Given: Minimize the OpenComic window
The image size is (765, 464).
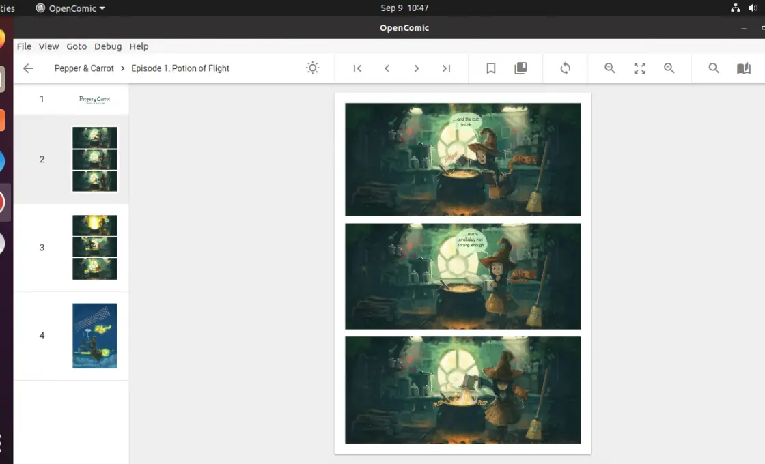Looking at the screenshot, I should coord(744,28).
